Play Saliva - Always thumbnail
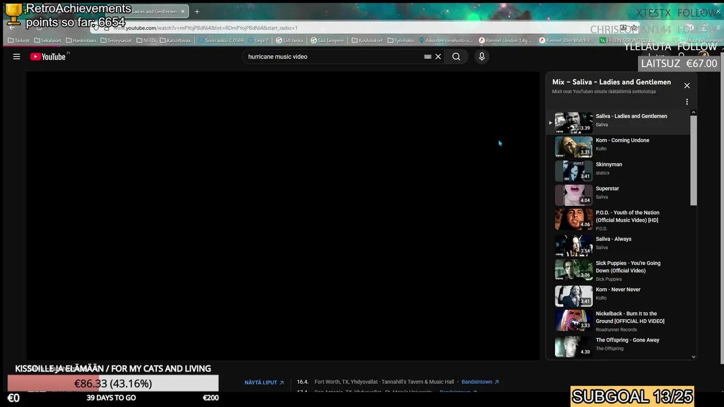Screen dimensions: 724x407 (x=574, y=245)
